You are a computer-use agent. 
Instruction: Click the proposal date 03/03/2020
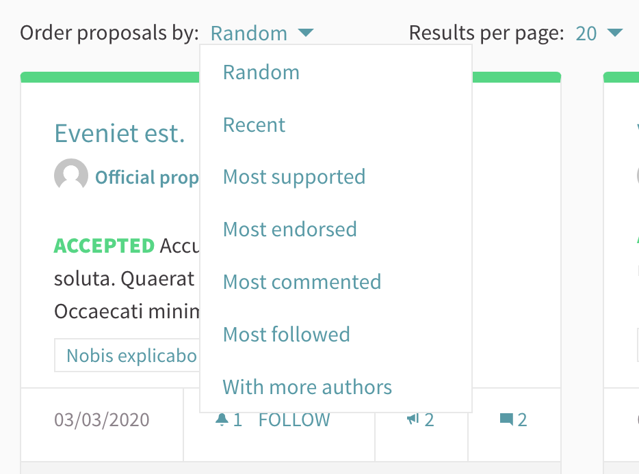[101, 419]
